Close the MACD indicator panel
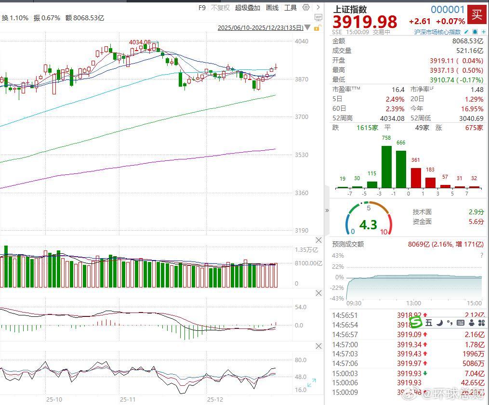489x405 pixels. (318, 293)
